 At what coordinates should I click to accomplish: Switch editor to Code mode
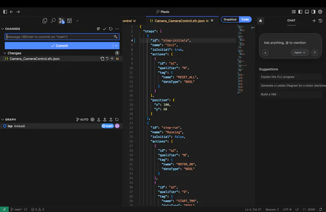click(x=245, y=20)
